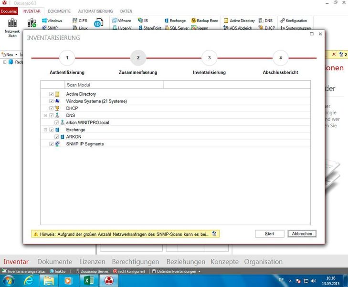Click the red X icon in background toolbar

coord(334,54)
